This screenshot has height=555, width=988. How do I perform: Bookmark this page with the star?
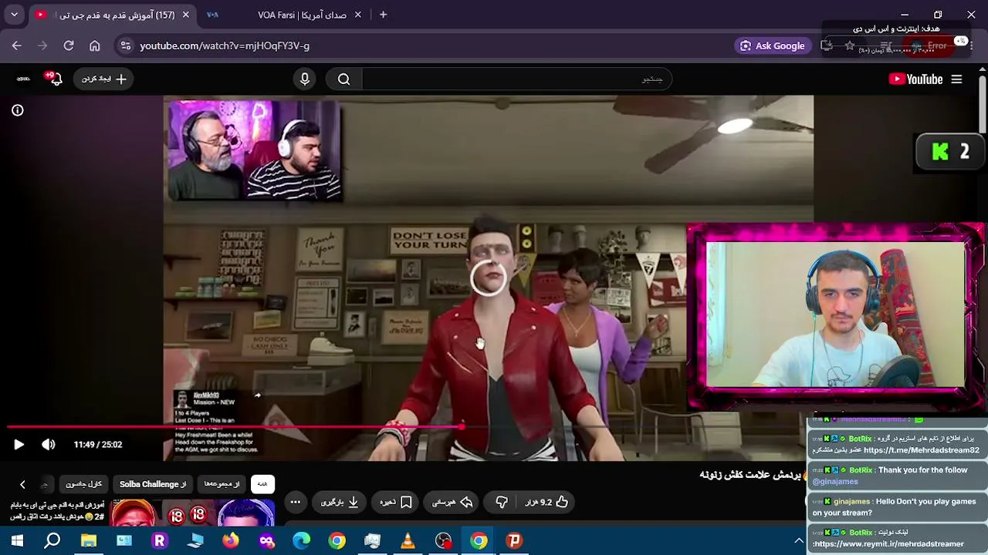coord(850,45)
